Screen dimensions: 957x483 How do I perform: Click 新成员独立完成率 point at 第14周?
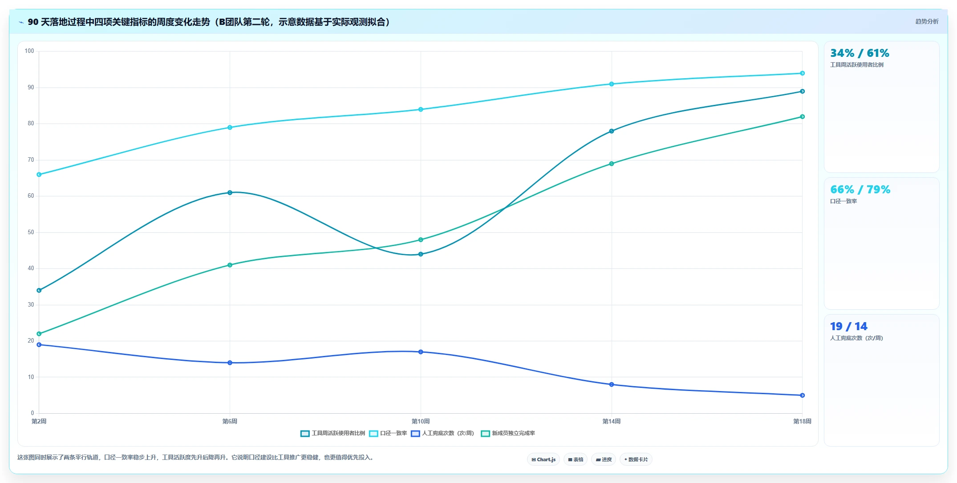tap(612, 164)
